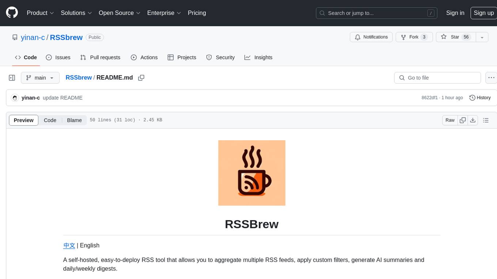Click the Notifications bell button
Image resolution: width=497 pixels, height=279 pixels.
(371, 37)
